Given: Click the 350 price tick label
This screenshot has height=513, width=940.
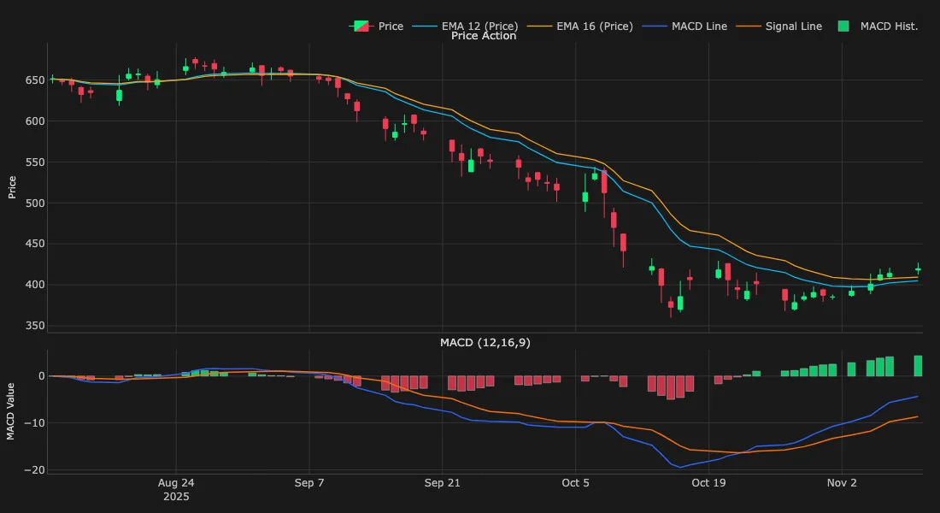Looking at the screenshot, I should [x=35, y=326].
